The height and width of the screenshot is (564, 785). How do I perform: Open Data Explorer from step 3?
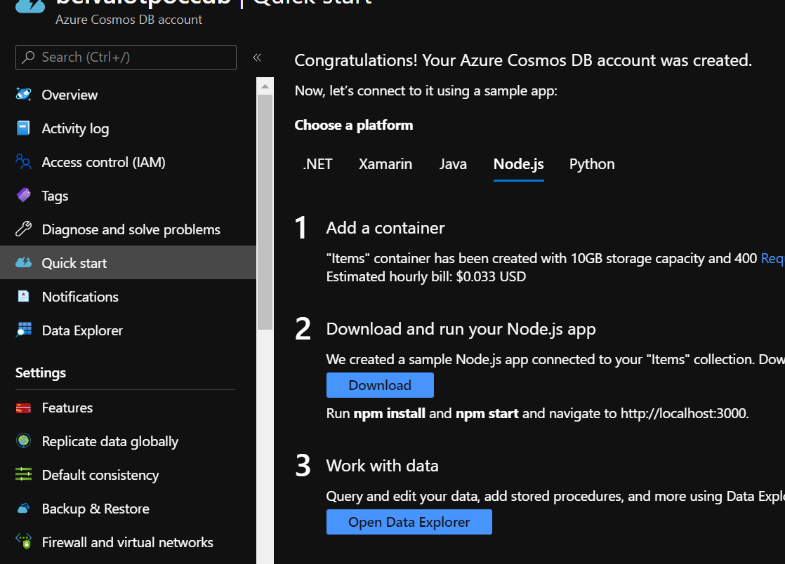tap(409, 522)
